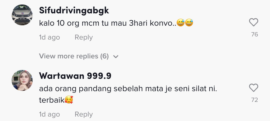Click the word terbaik in Wartawan's comment
Viewport: 270px width, 121px height.
[x=52, y=100]
